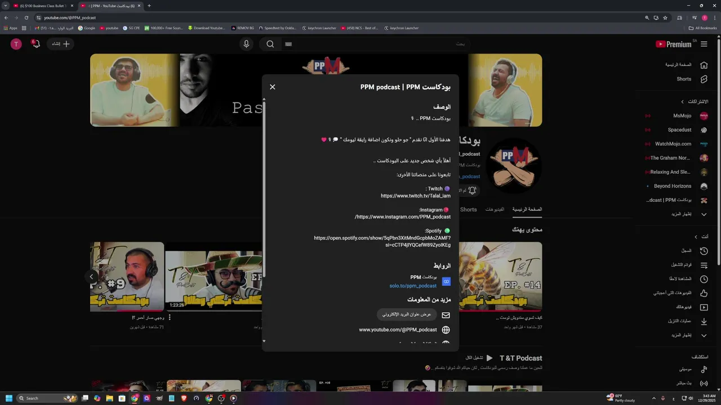Open the tab search dropdown arrow
The image size is (721, 405).
coord(5,6)
